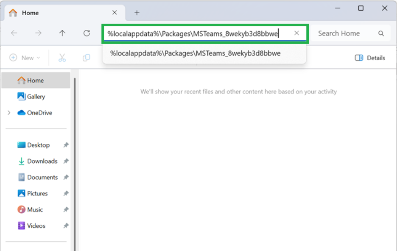Screen dimensions: 397x251
Task: Click the Copy icon in toolbar
Action: pos(87,58)
